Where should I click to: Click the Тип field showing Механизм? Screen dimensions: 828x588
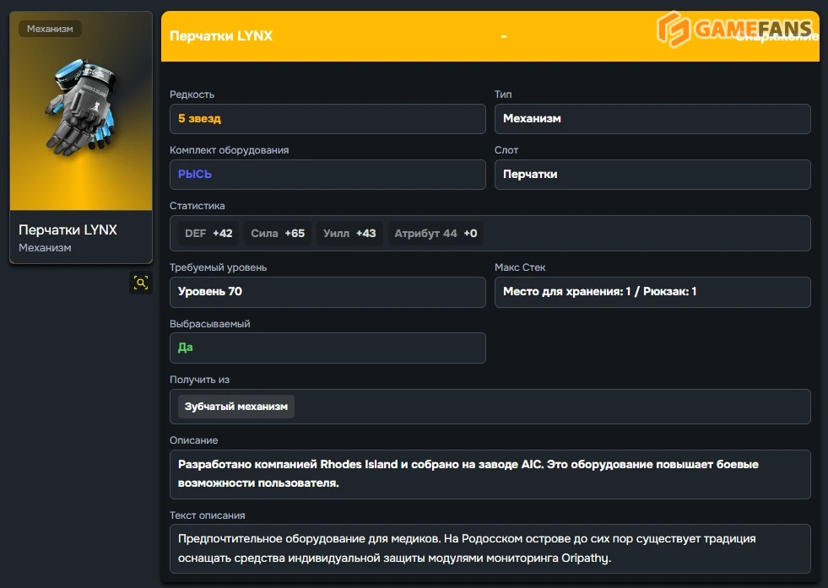652,119
